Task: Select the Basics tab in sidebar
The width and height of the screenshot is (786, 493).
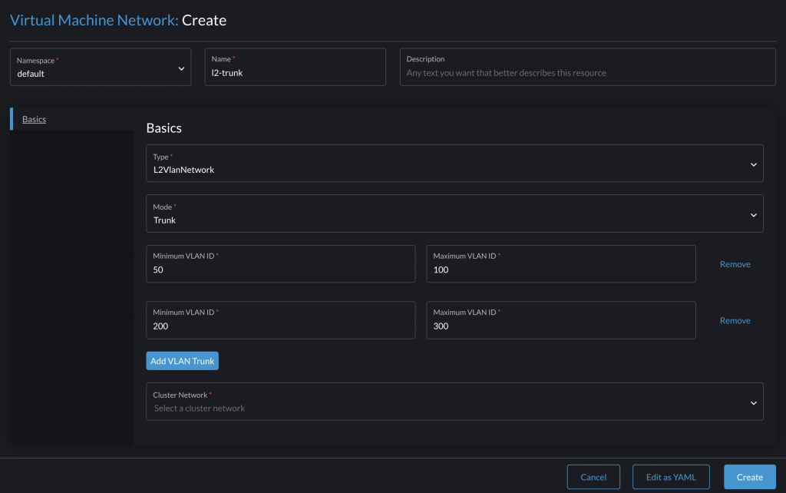Action: coord(34,120)
